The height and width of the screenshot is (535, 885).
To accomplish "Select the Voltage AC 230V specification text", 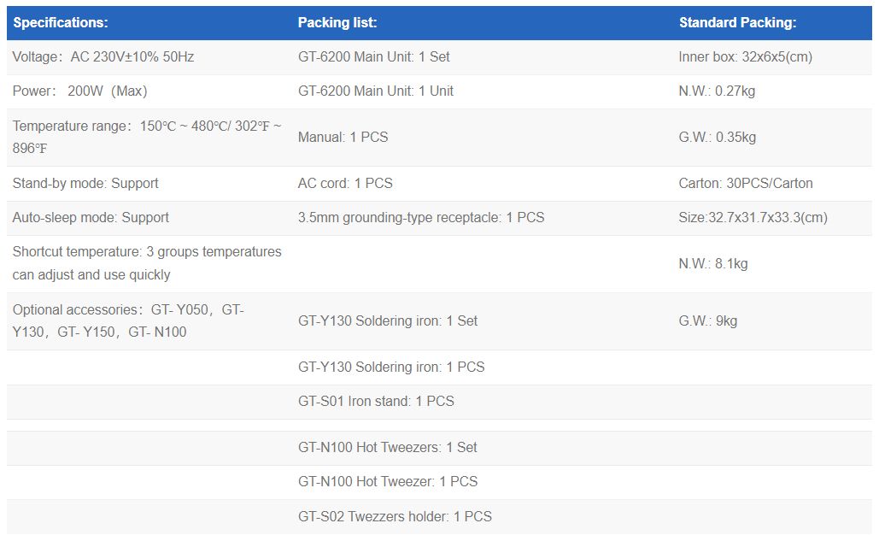I will (103, 57).
